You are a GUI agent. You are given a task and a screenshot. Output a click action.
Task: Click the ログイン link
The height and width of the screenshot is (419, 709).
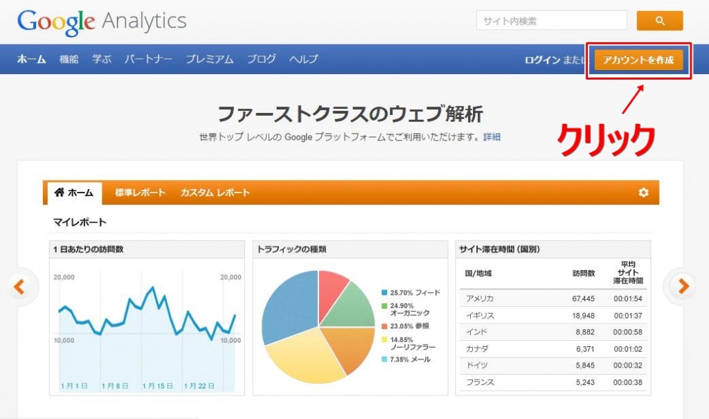click(x=542, y=60)
